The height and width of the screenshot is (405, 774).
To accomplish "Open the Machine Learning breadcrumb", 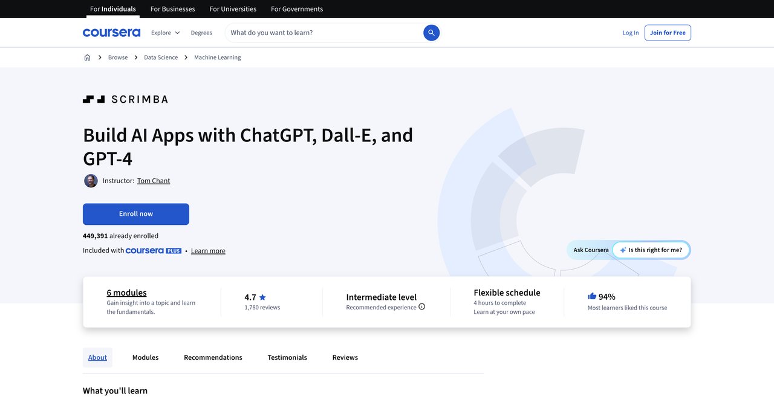I will [x=218, y=57].
